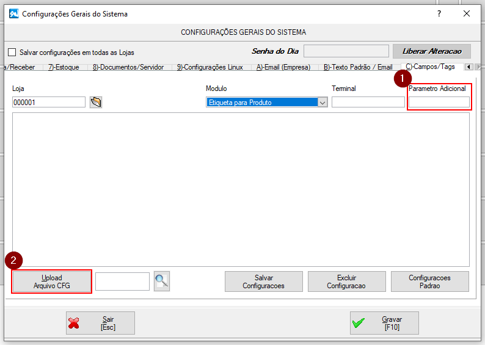The height and width of the screenshot is (345, 485).
Task: Click Salvar Configuracoes button
Action: [x=263, y=281]
